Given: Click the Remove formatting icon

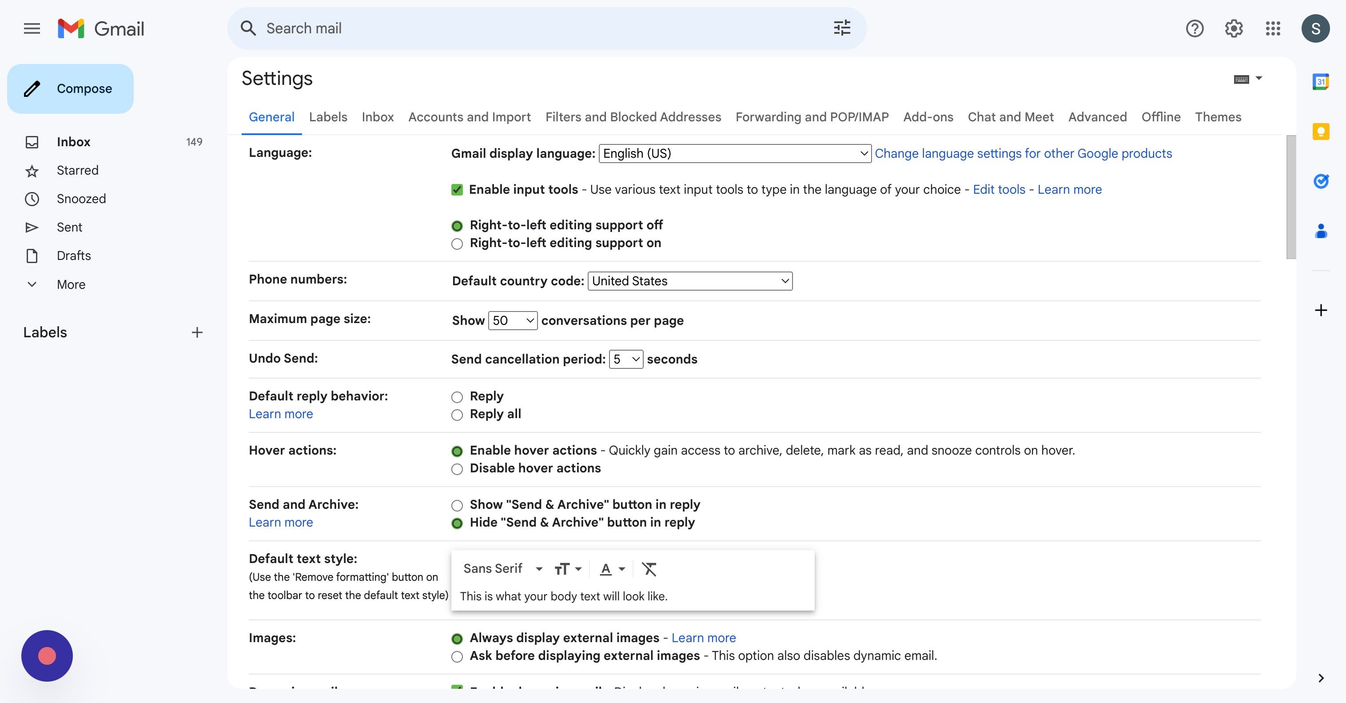Looking at the screenshot, I should (649, 569).
